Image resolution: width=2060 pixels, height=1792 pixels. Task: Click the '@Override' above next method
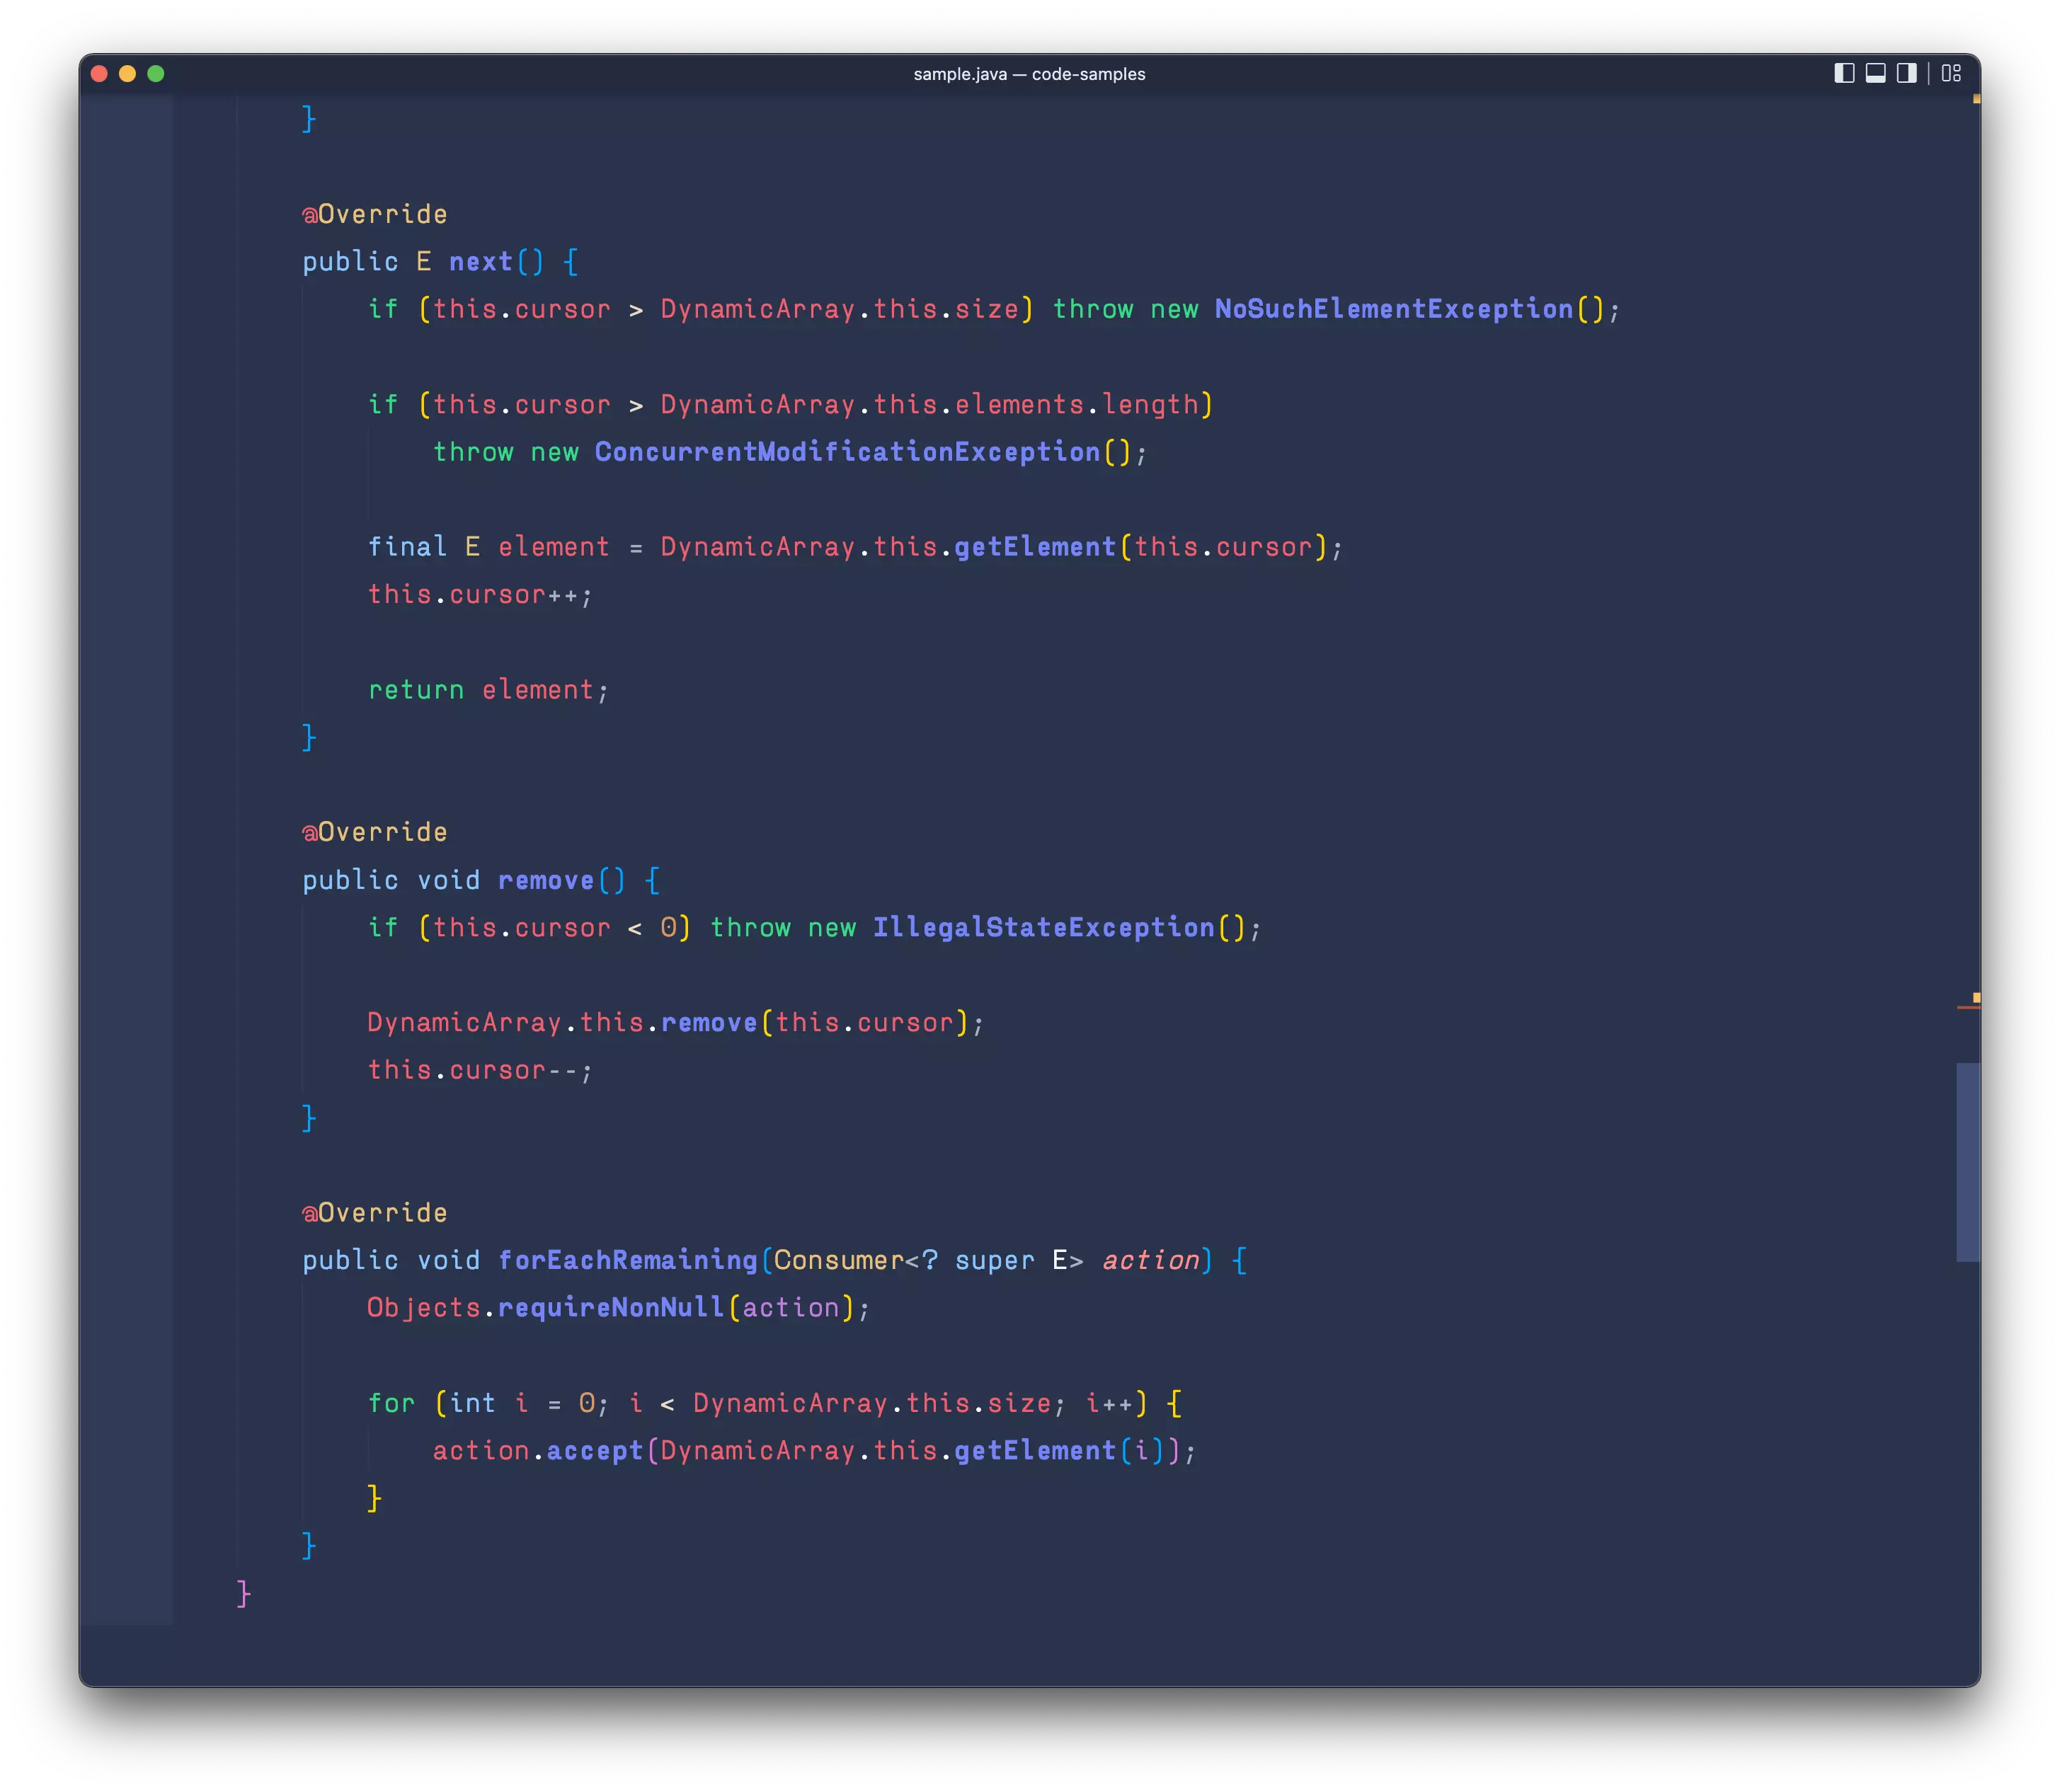pyautogui.click(x=375, y=214)
